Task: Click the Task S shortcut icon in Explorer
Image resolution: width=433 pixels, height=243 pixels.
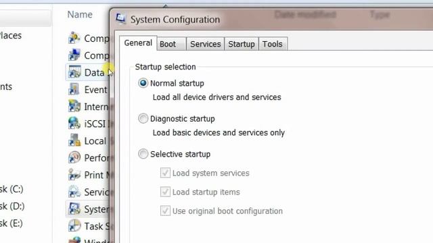Action: [x=74, y=226]
